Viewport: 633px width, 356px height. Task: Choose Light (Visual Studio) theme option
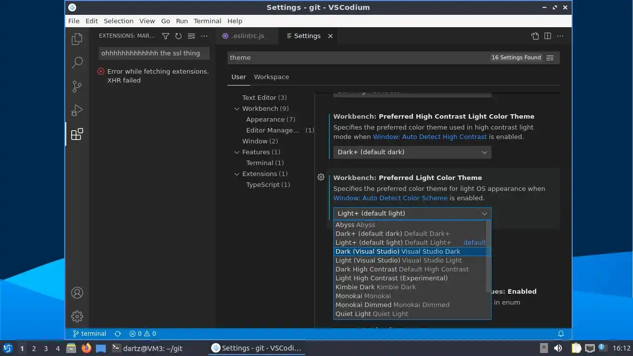410,261
